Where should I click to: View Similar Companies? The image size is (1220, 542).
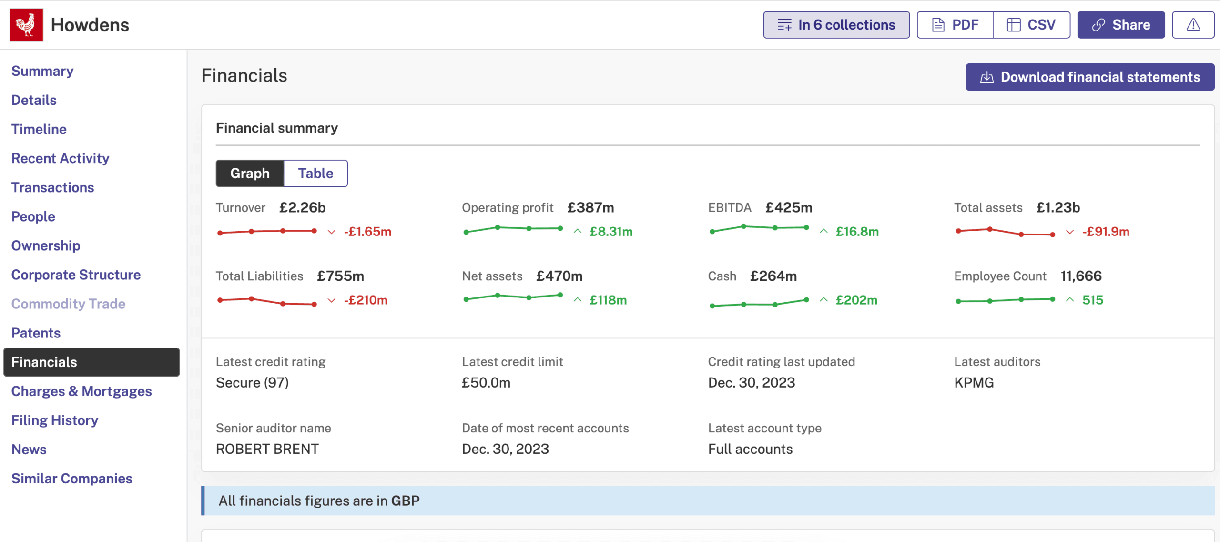(x=72, y=478)
